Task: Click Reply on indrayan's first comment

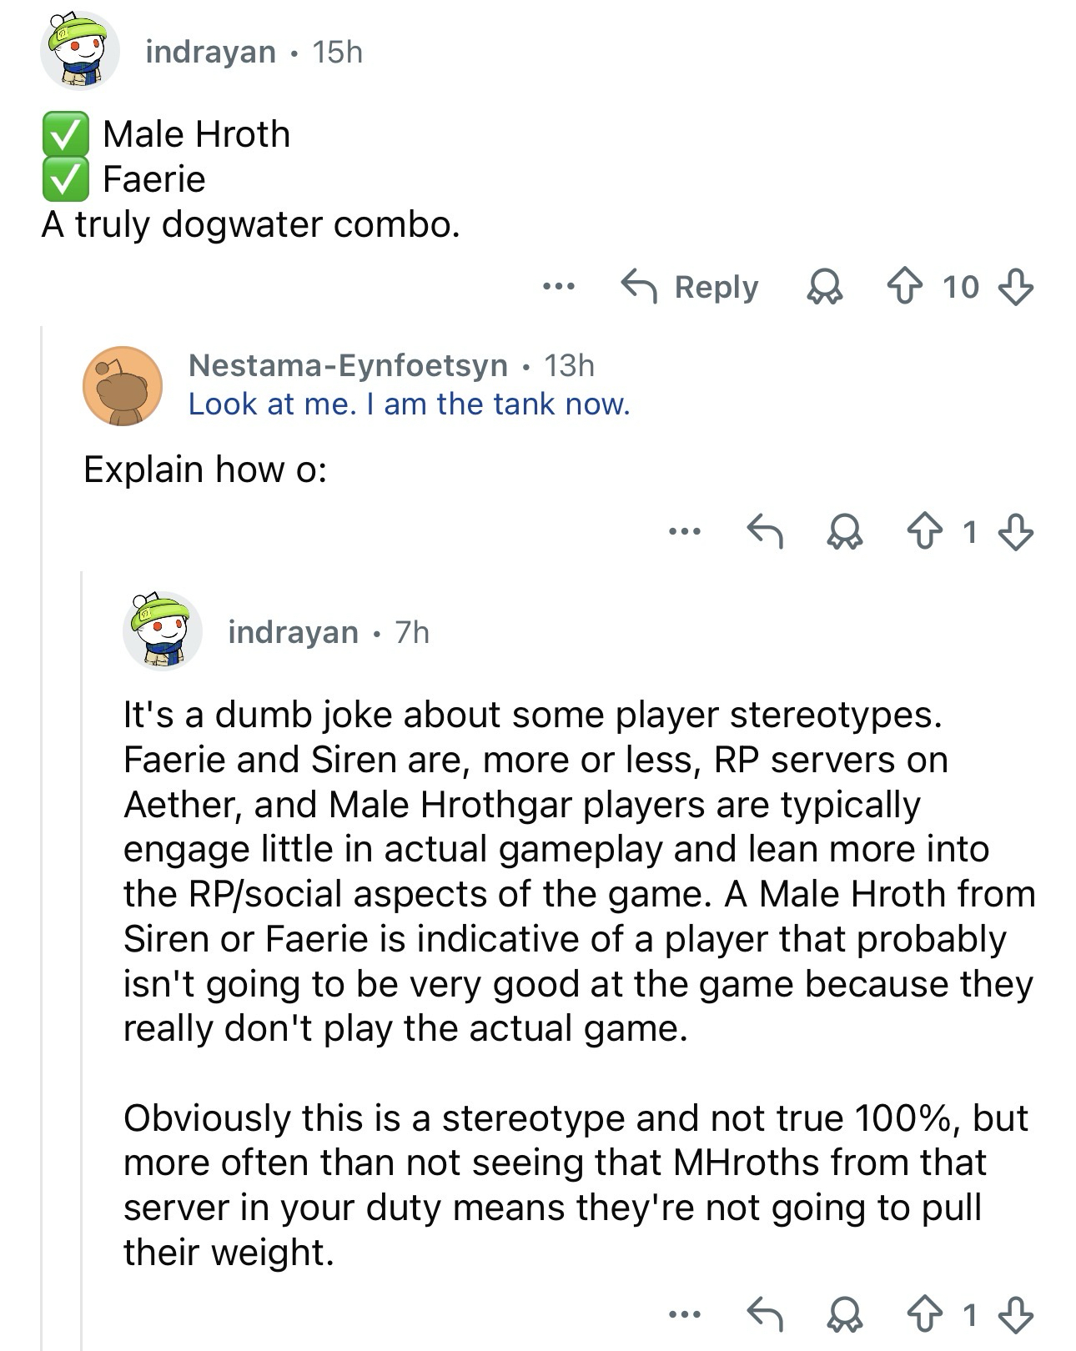Action: tap(691, 288)
